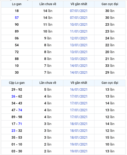Select the '5 lần' cell
This screenshot has height=155, width=127.
[48, 90]
